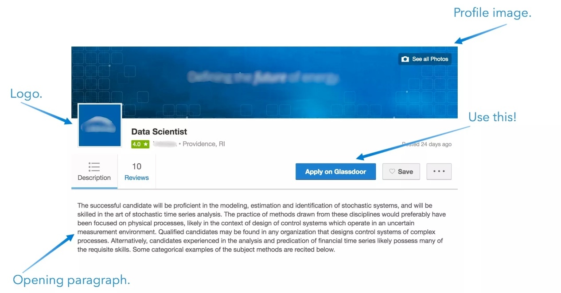Click the heart icon on the Save button
Image resolution: width=561 pixels, height=293 pixels.
coord(392,171)
